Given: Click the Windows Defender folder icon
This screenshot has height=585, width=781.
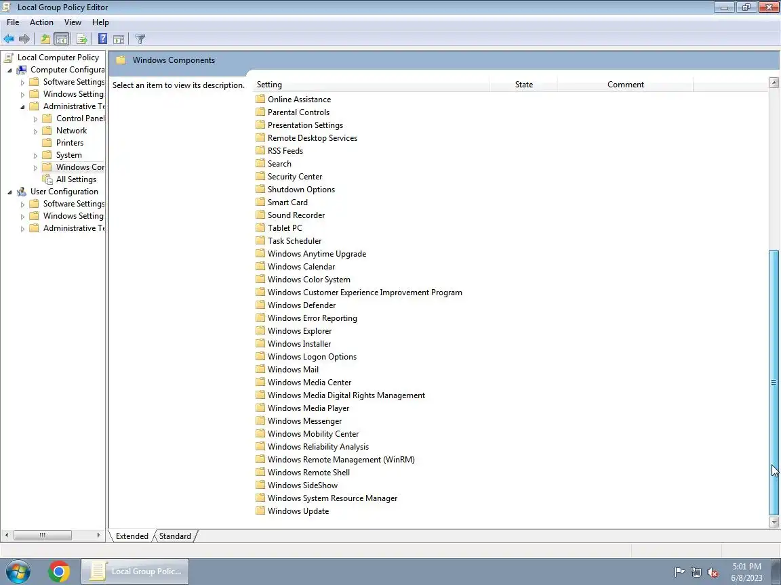Looking at the screenshot, I should 260,305.
